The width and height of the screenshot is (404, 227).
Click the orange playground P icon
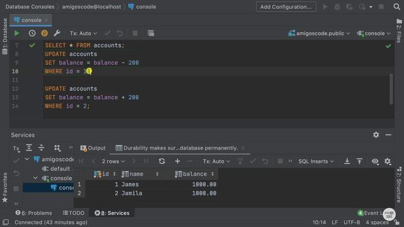click(44, 33)
